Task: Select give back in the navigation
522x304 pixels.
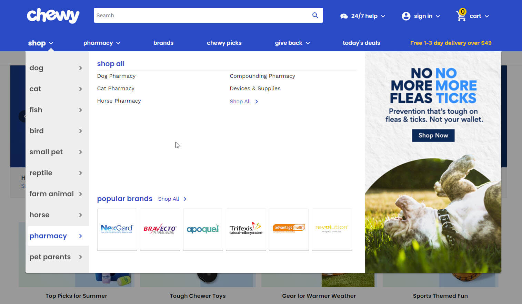Action: [289, 43]
